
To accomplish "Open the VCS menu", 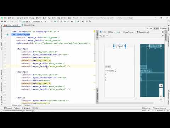I will 58,18.
